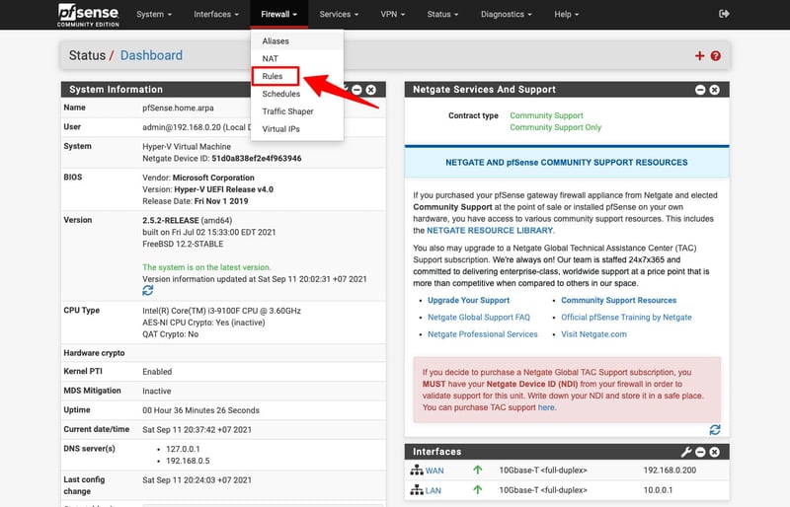The image size is (790, 507).
Task: Select Schedules from Firewall menu
Action: pos(297,94)
